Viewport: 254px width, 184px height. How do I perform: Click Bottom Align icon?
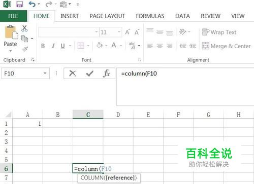click(x=170, y=33)
